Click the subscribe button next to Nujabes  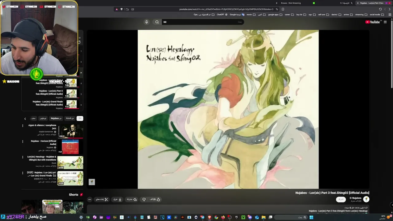[x=341, y=200]
